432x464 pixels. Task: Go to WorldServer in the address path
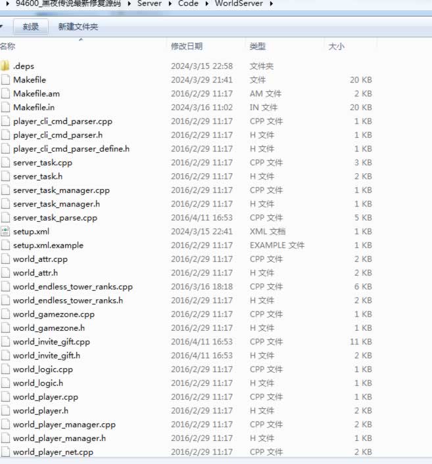[x=239, y=3]
